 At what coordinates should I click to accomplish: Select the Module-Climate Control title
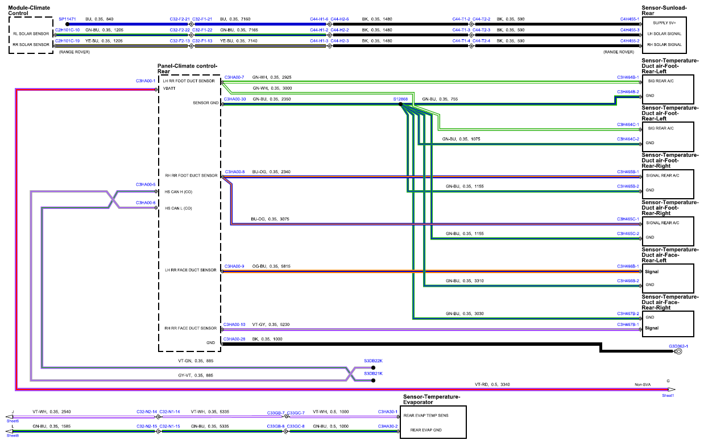pos(29,11)
